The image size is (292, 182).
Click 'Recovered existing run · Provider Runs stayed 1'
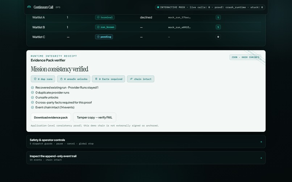[x=67, y=87]
